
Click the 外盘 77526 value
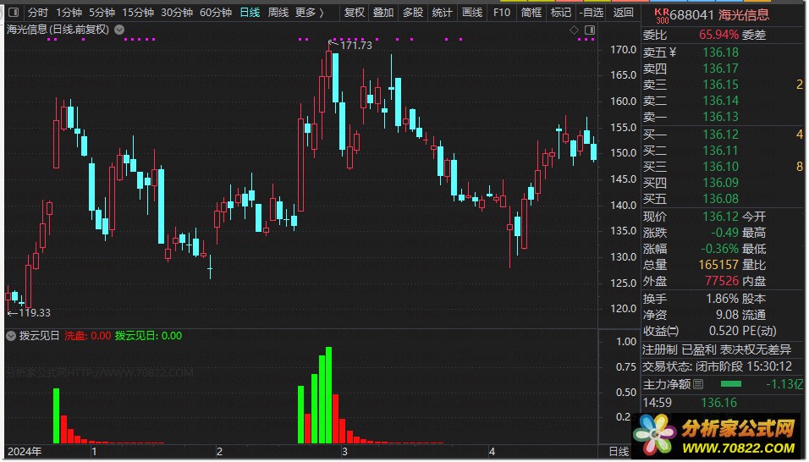(722, 281)
